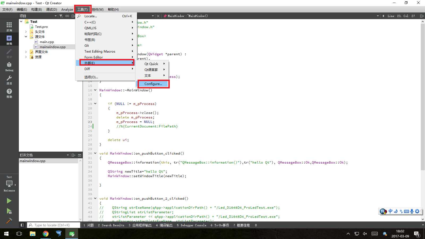Viewport: 425px width, 239px height.
Task: Click 选项(O)... menu entry
Action: pyautogui.click(x=106, y=77)
